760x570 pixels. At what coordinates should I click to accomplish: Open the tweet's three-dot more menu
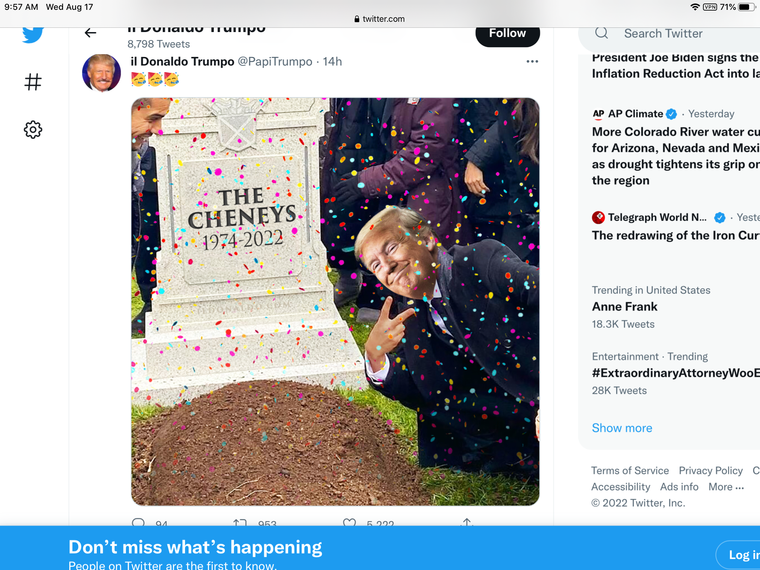(532, 62)
